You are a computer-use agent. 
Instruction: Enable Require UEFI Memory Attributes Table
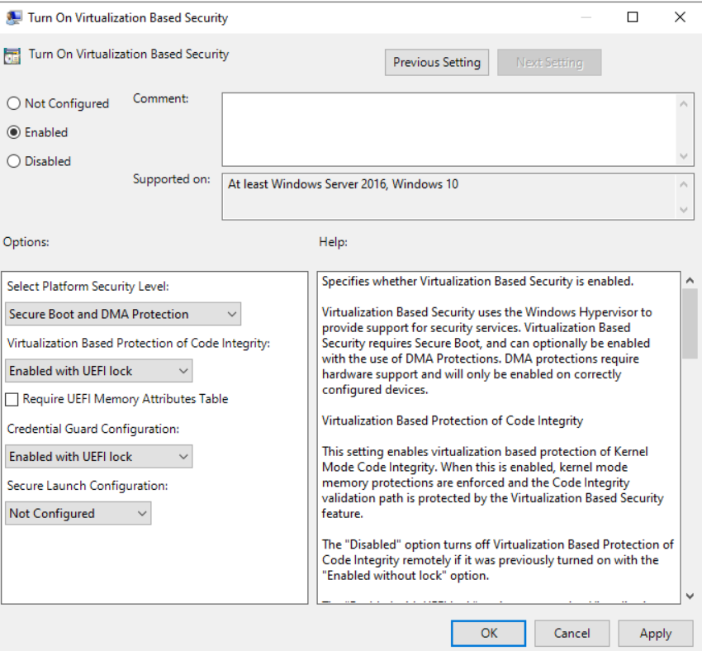coord(12,399)
